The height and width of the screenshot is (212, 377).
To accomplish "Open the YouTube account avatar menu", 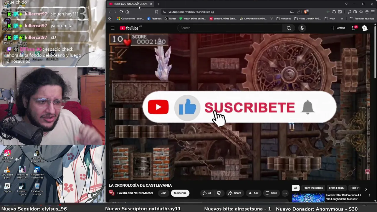I will point(365,28).
